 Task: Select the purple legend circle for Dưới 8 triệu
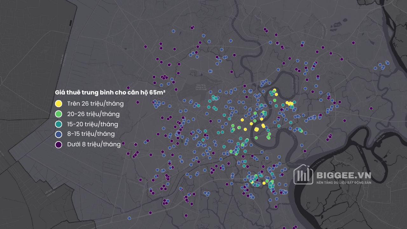(x=59, y=144)
